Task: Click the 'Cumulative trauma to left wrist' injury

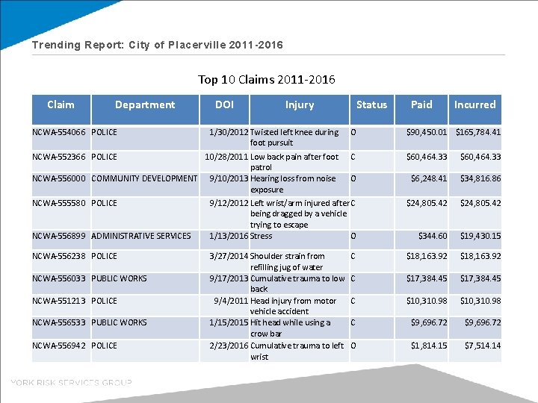Action: [297, 352]
